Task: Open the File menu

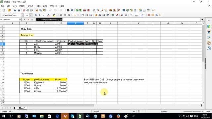Action: [3, 6]
